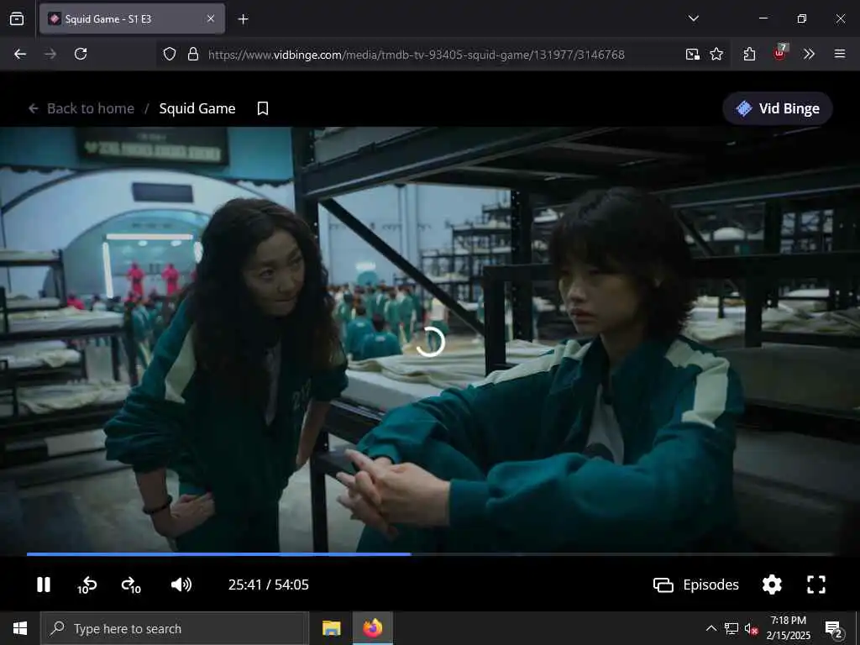Screen dimensions: 860x645
Task: Mute the video player volume
Action: pos(181,585)
